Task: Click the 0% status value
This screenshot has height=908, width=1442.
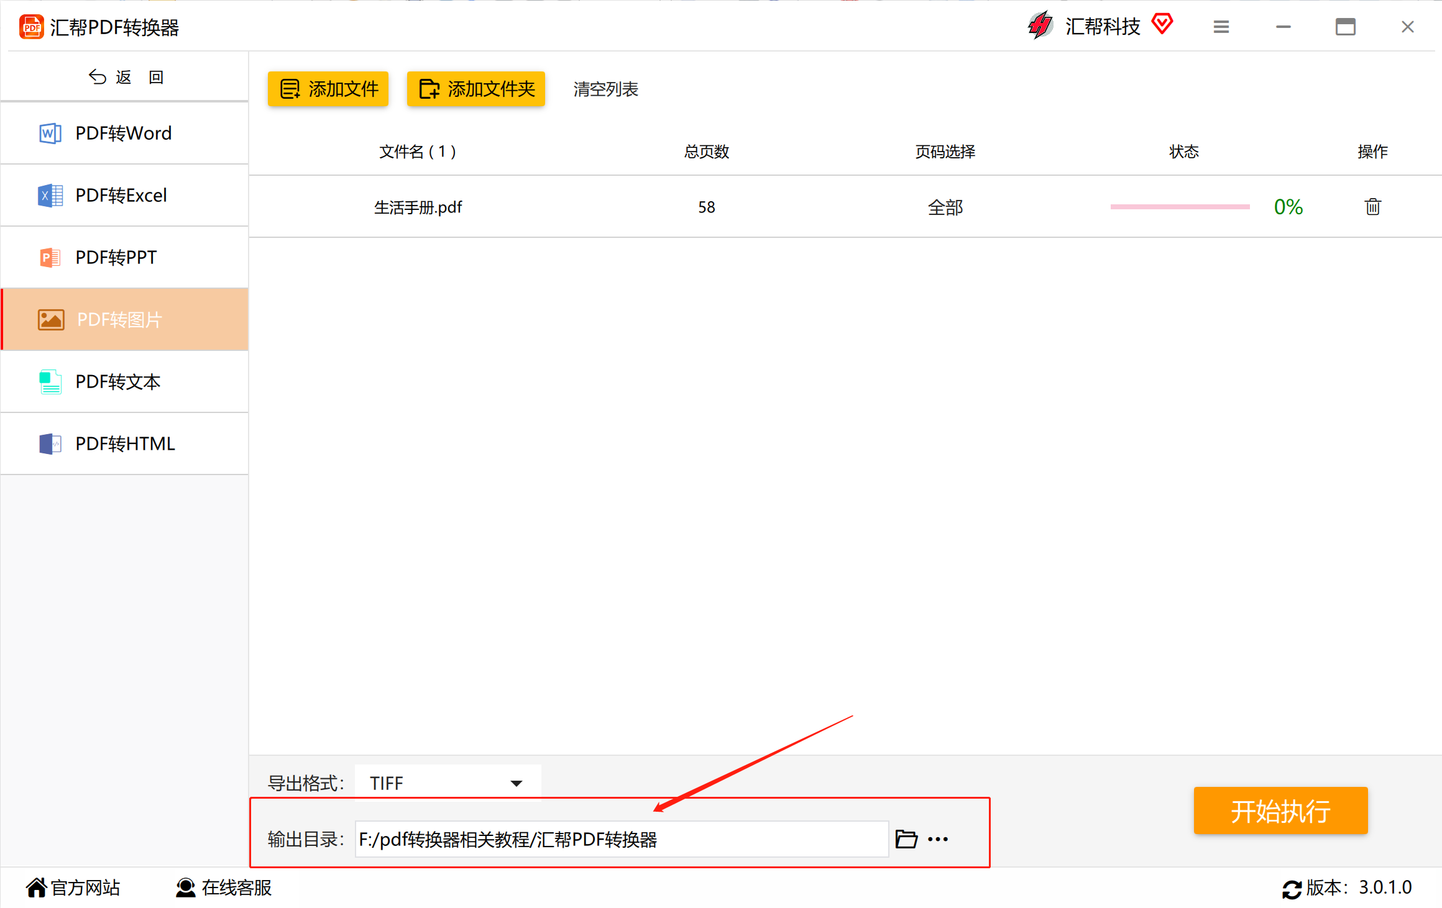Action: tap(1288, 207)
